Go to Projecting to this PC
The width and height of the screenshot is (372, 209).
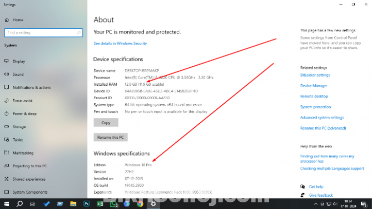30,166
